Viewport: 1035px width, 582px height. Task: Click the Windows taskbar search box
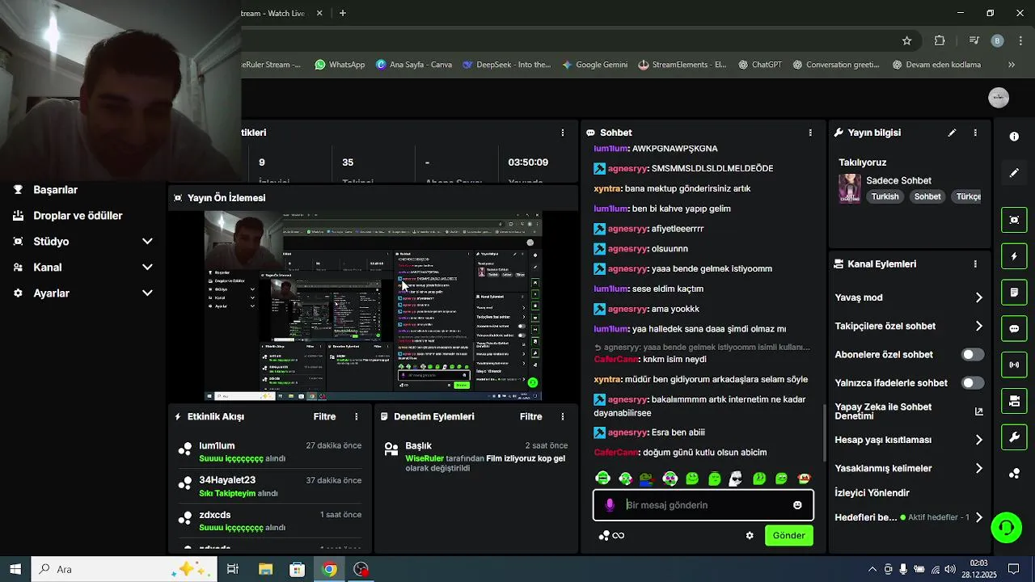[124, 569]
